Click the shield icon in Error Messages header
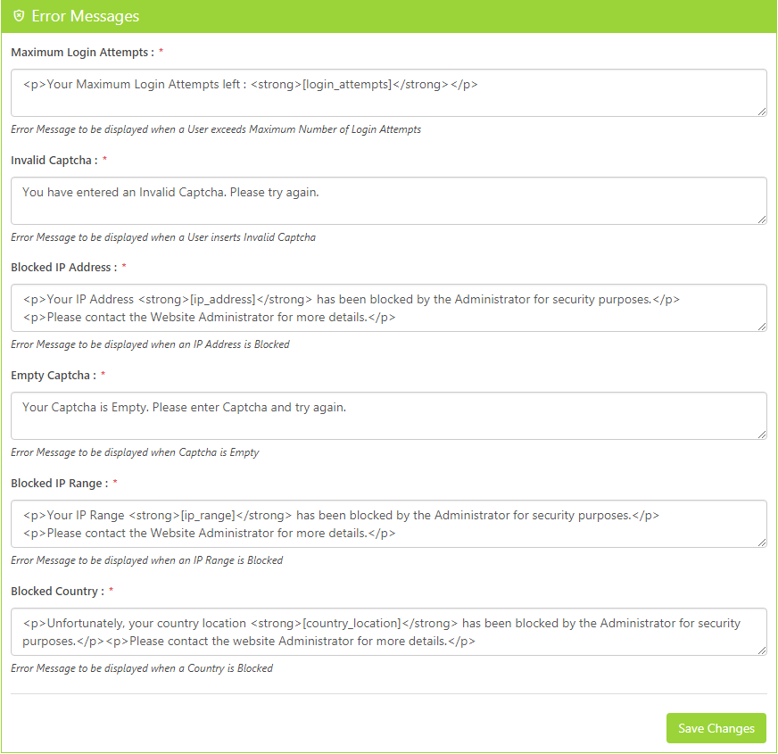Image resolution: width=778 pixels, height=754 pixels. [x=19, y=16]
